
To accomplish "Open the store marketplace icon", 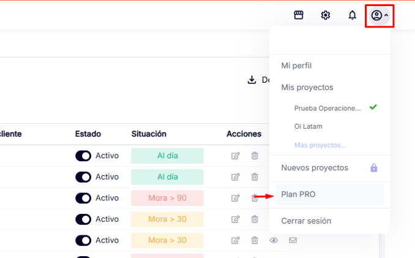I will (299, 15).
